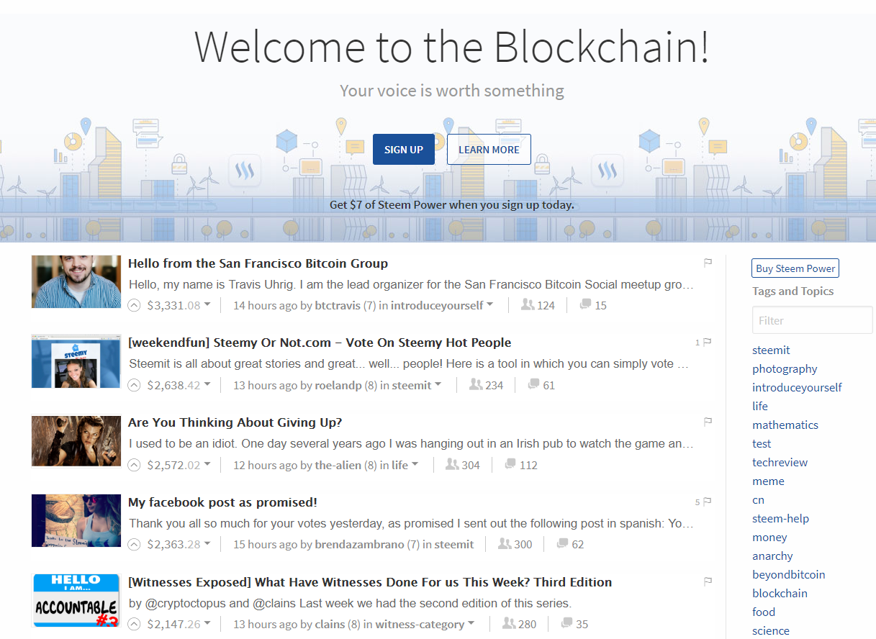Open the Giving Up post thumbnail

click(x=76, y=440)
